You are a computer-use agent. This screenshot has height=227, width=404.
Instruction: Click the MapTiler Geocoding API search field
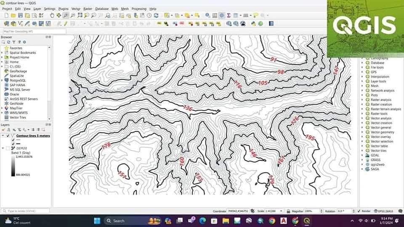pos(34,32)
